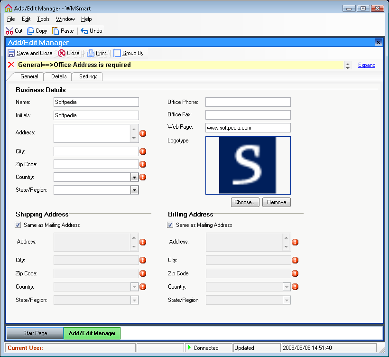Click the error indicator beside Billing Zip Code
Image resolution: width=389 pixels, height=357 pixels.
(x=295, y=273)
